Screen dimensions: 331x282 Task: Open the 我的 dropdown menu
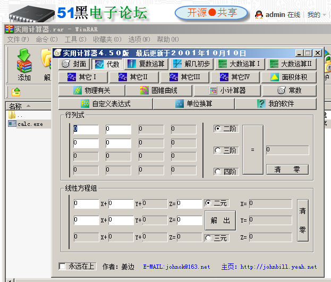pyautogui.click(x=317, y=15)
